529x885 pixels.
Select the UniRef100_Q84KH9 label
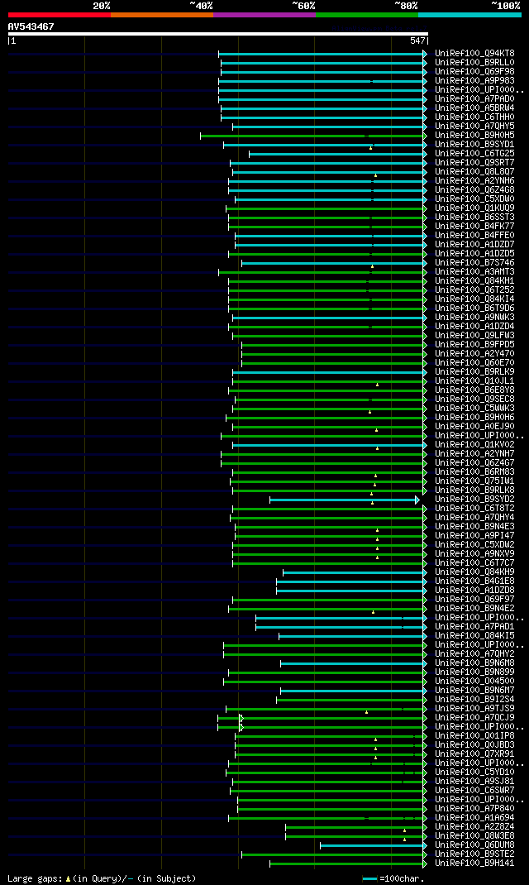click(x=474, y=572)
